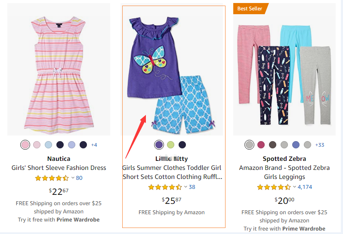This screenshot has height=234, width=343.
Task: Open Girls' Short Sleeve Fashion Dress link
Action: (59, 168)
